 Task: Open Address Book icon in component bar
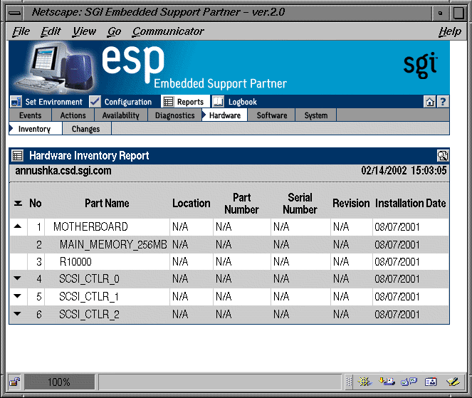click(x=431, y=382)
